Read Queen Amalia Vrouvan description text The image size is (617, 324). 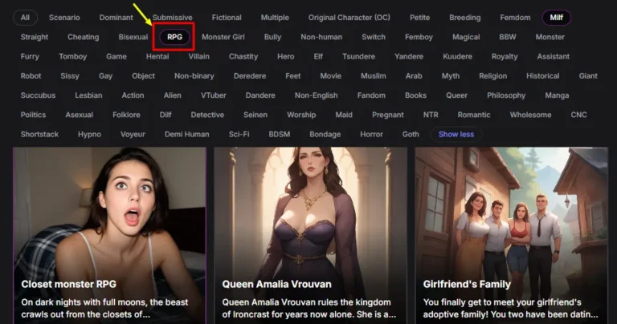pyautogui.click(x=308, y=308)
